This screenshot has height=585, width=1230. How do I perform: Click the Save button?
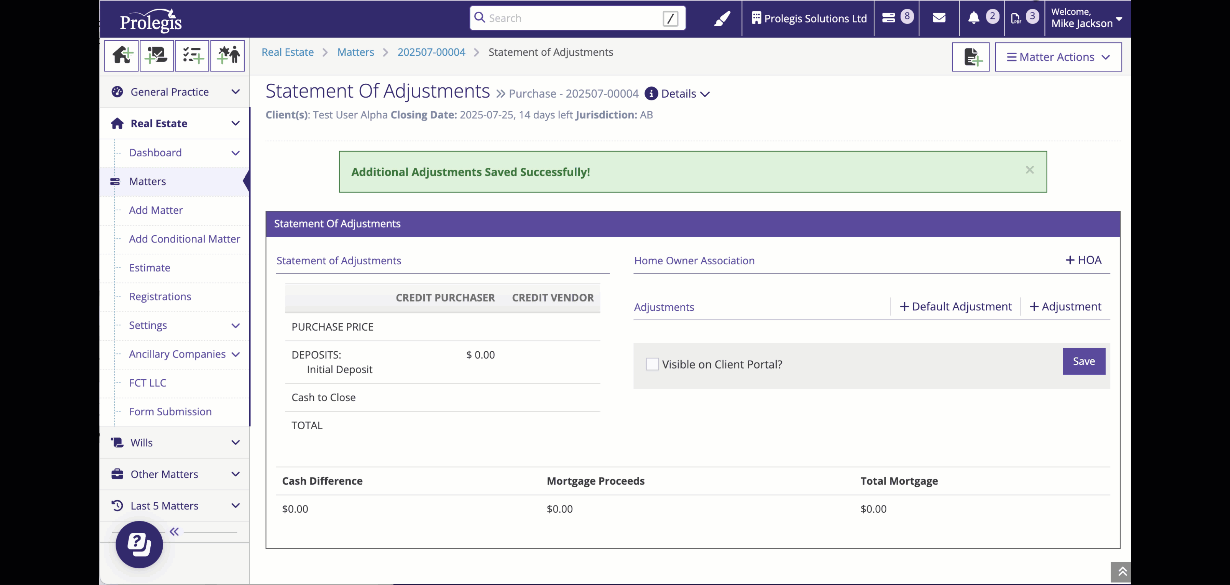pos(1083,361)
